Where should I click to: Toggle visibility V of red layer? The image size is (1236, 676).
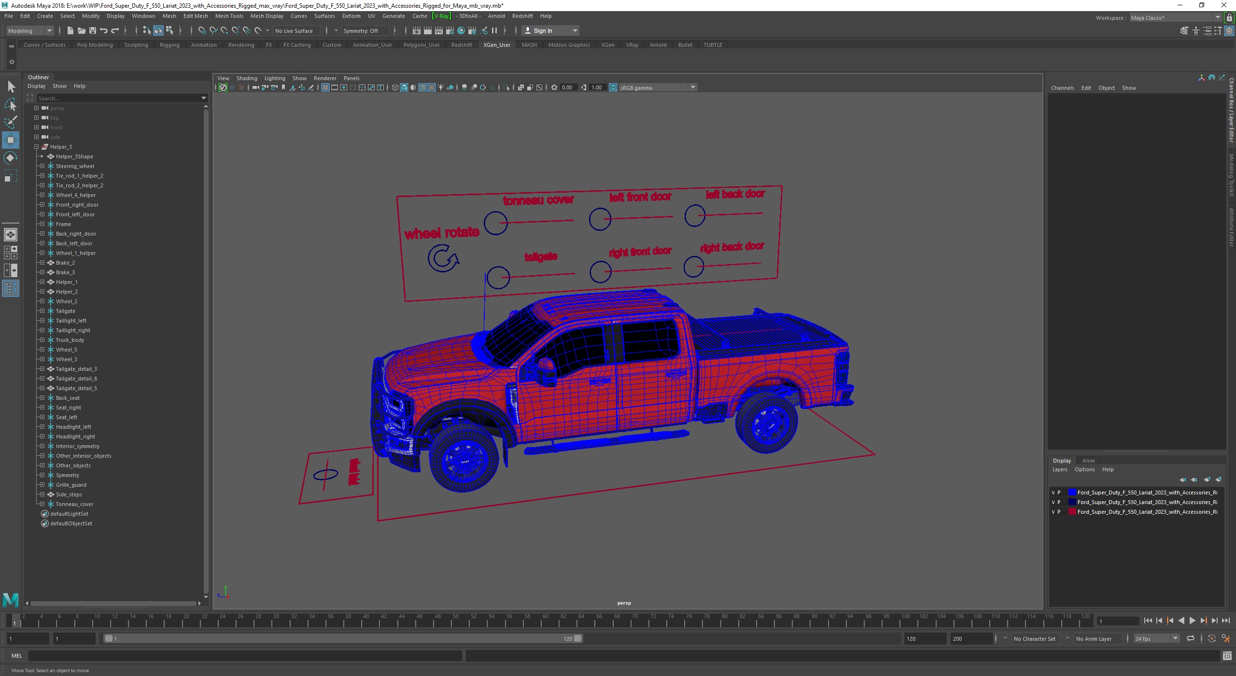(x=1053, y=512)
